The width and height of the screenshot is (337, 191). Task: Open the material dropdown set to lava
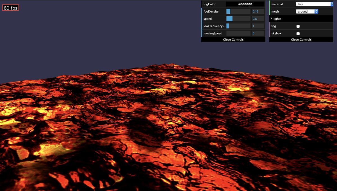click(x=315, y=4)
